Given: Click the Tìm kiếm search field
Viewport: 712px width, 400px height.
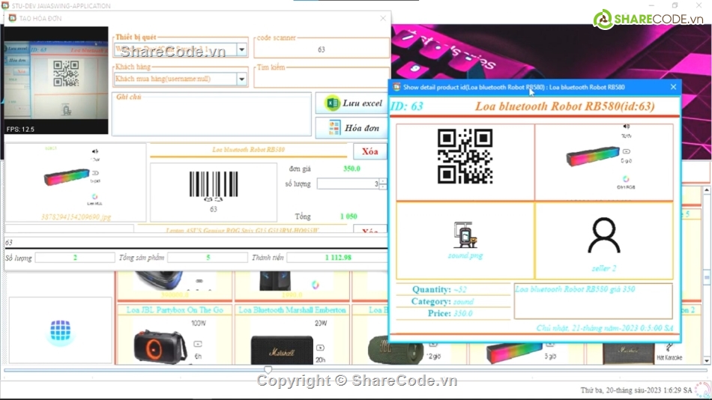Looking at the screenshot, I should point(321,79).
